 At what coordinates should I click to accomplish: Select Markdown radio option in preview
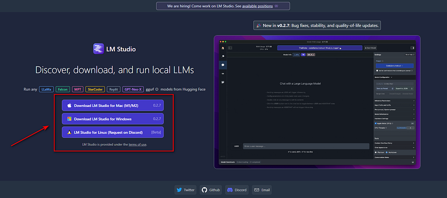pyautogui.click(x=387, y=152)
